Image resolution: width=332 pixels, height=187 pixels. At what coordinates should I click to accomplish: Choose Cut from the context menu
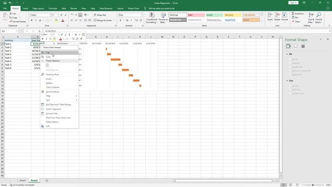coord(60,52)
